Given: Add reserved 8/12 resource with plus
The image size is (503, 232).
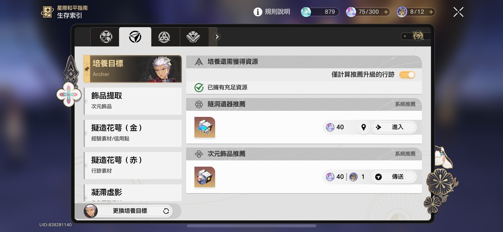Looking at the screenshot, I should pos(431,12).
